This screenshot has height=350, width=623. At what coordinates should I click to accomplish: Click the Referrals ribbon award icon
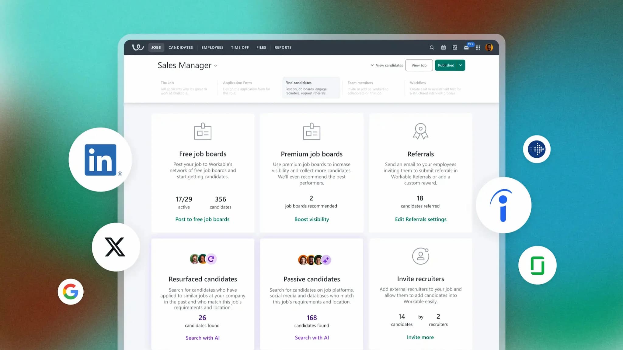(421, 131)
